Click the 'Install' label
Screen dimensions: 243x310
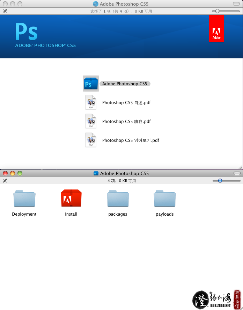pyautogui.click(x=71, y=214)
